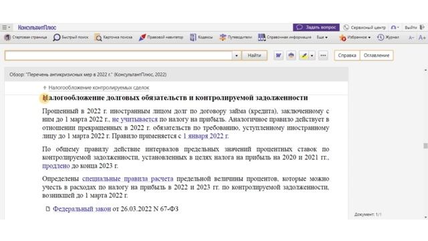This screenshot has width=428, height=241.
Task: Open Справочная информация
Action: pos(285,37)
